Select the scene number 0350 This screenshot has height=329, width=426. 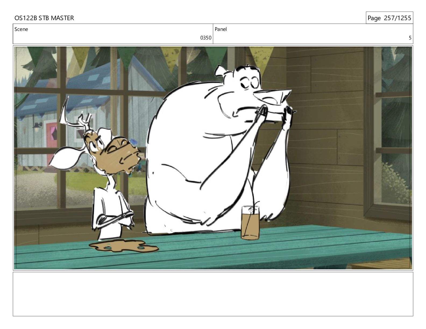coord(206,38)
